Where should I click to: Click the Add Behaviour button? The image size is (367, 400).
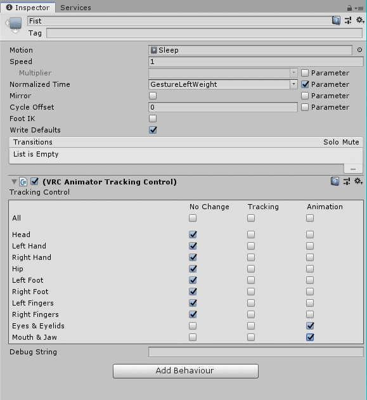[186, 371]
